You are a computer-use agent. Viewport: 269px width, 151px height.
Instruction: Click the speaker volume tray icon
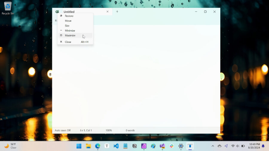[x=238, y=146]
